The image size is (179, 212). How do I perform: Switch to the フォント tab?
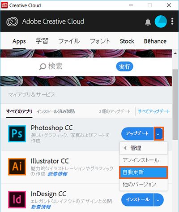pos(100,41)
